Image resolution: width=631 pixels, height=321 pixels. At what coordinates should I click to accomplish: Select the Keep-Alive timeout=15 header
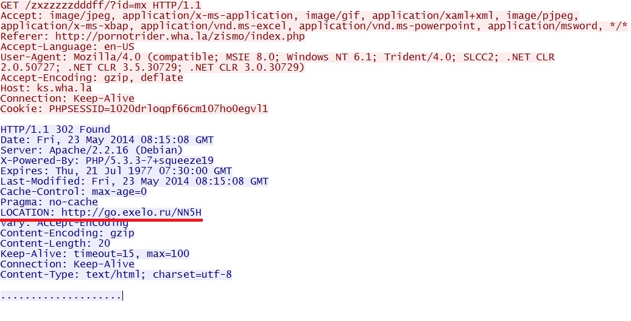[x=94, y=253]
